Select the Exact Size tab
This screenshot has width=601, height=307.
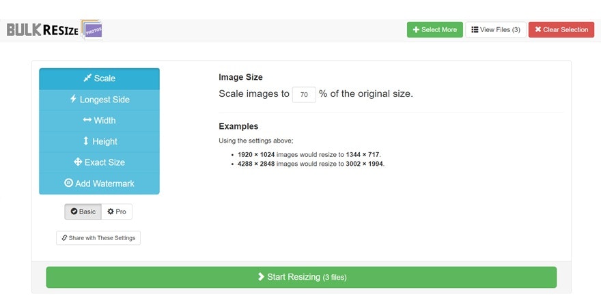point(99,162)
